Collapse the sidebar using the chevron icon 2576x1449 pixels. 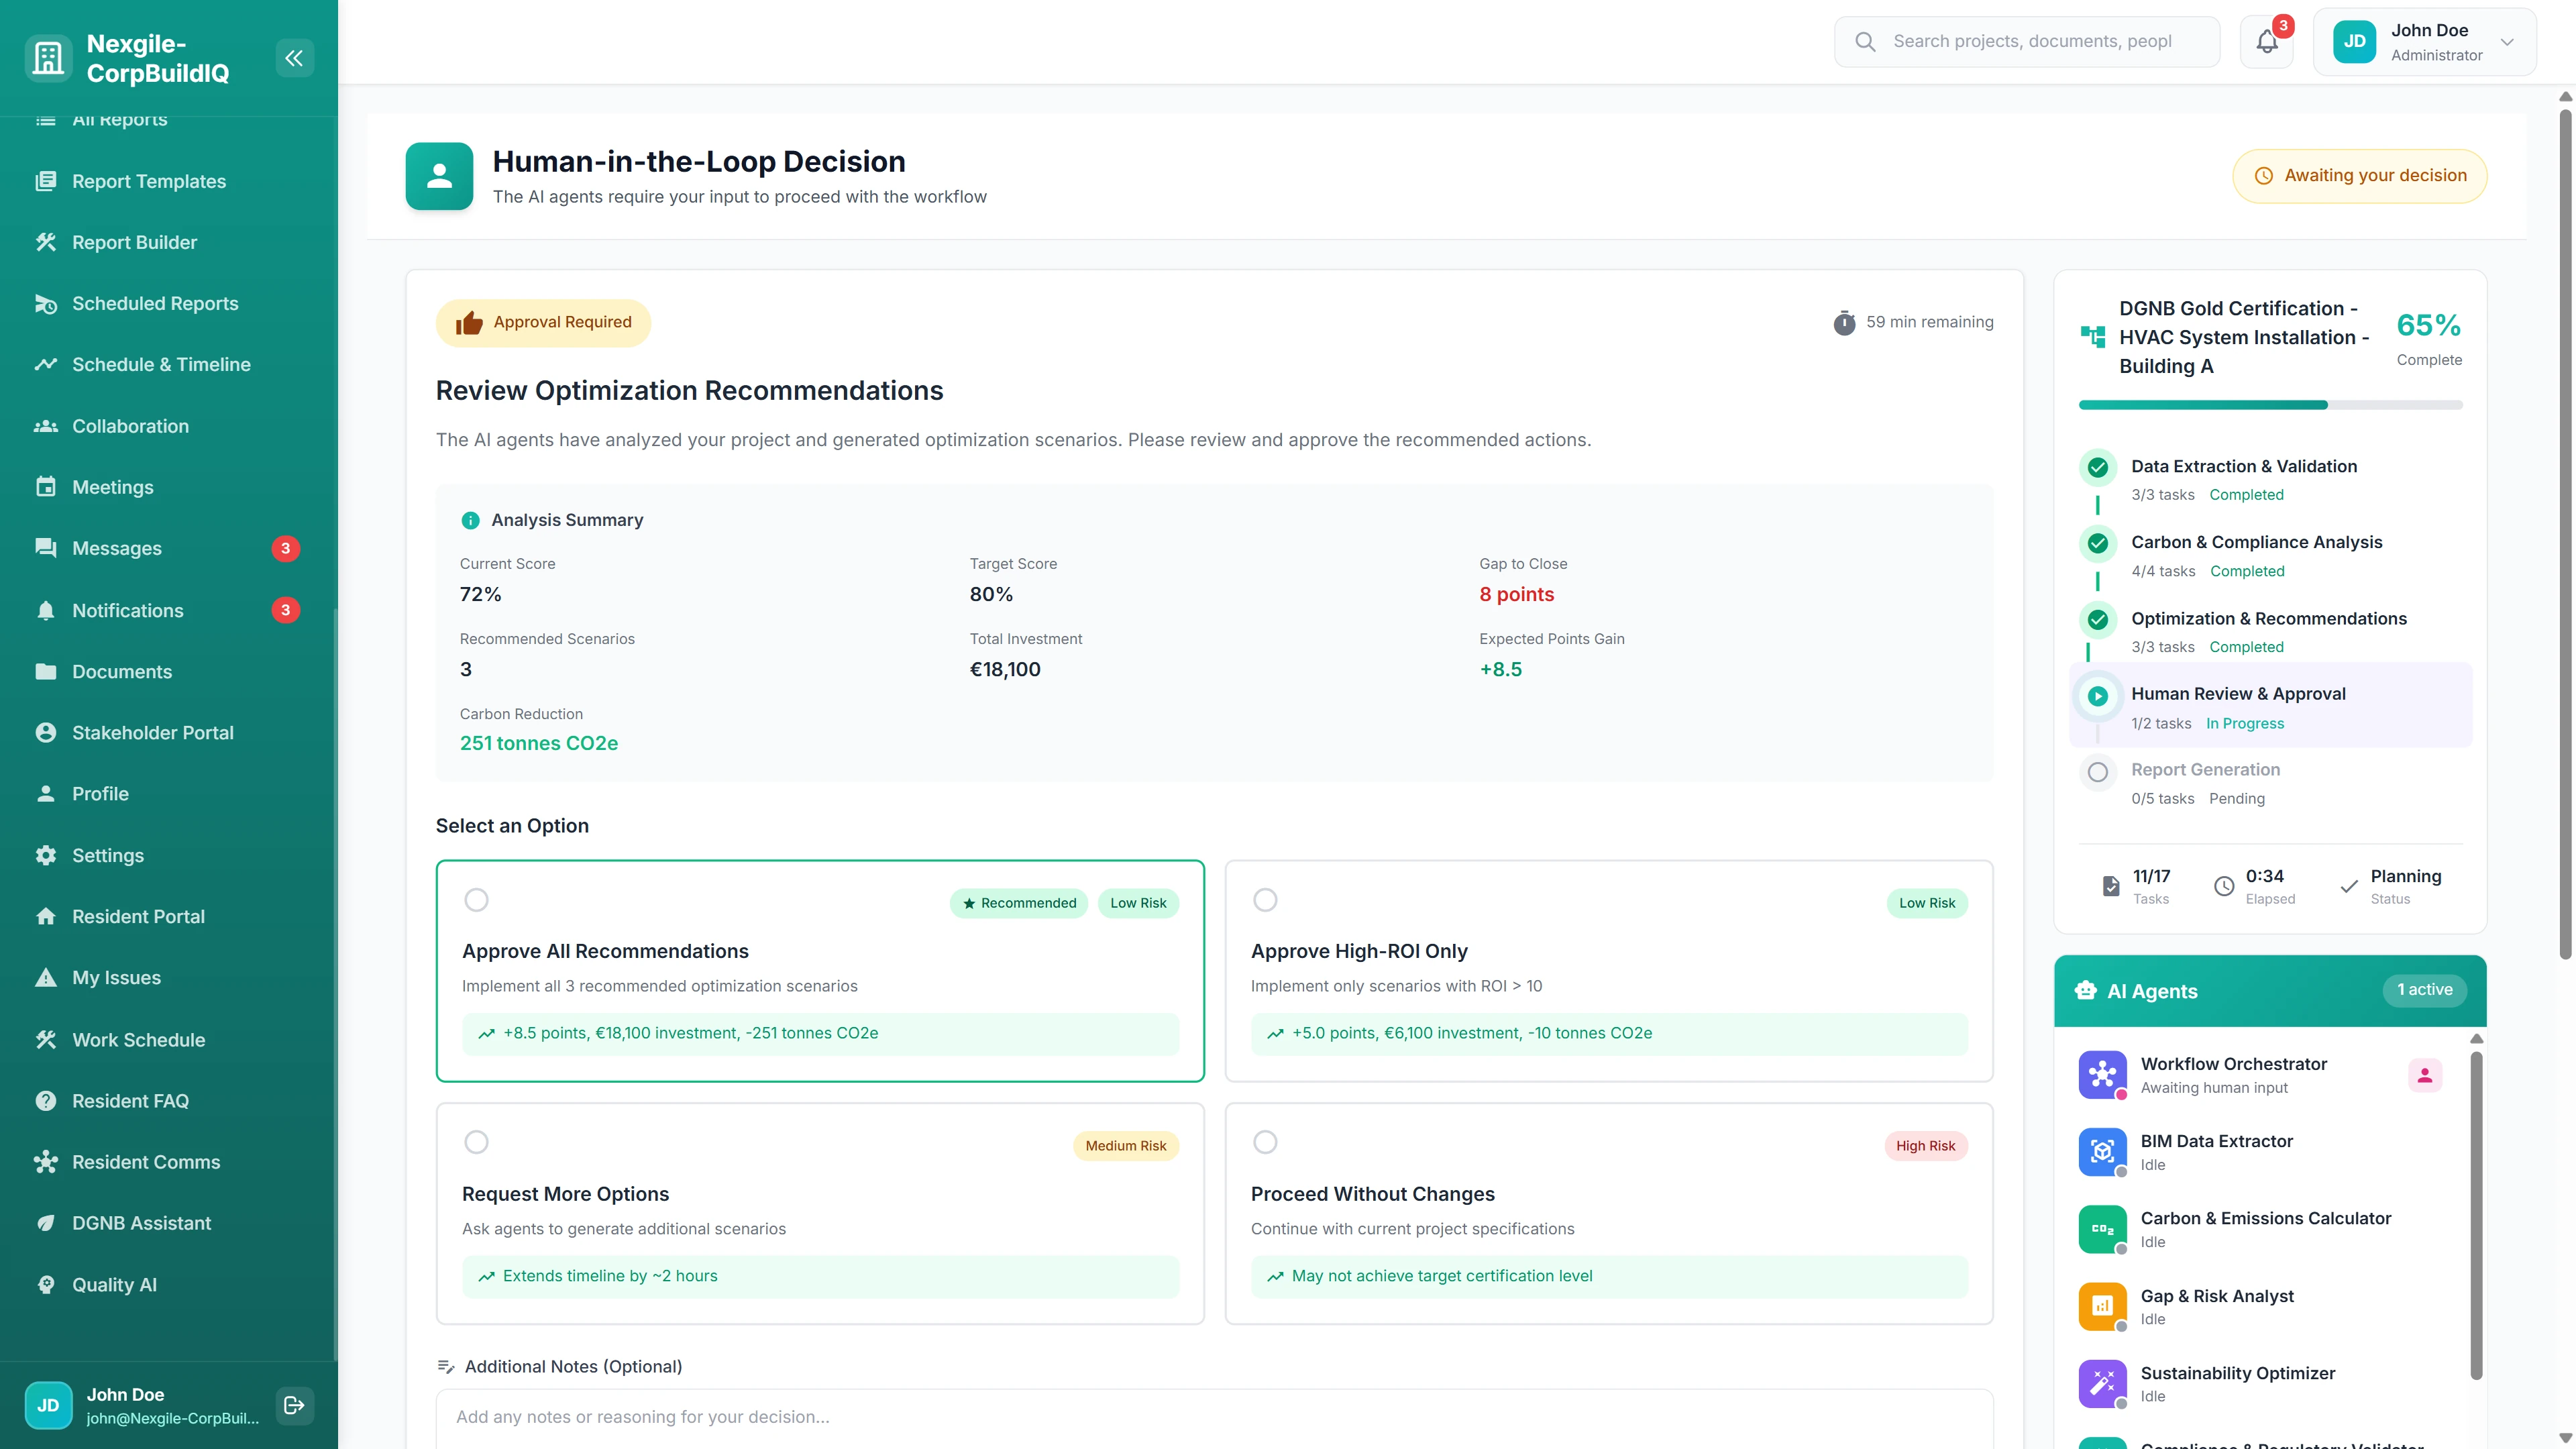click(x=294, y=57)
